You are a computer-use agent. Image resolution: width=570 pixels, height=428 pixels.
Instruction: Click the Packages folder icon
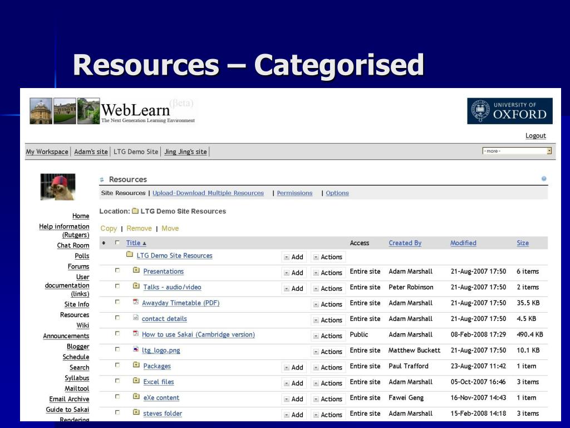coord(136,364)
